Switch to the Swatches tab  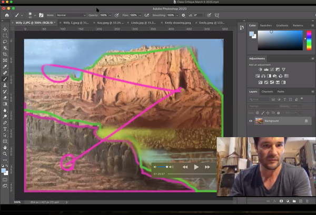coord(266,25)
